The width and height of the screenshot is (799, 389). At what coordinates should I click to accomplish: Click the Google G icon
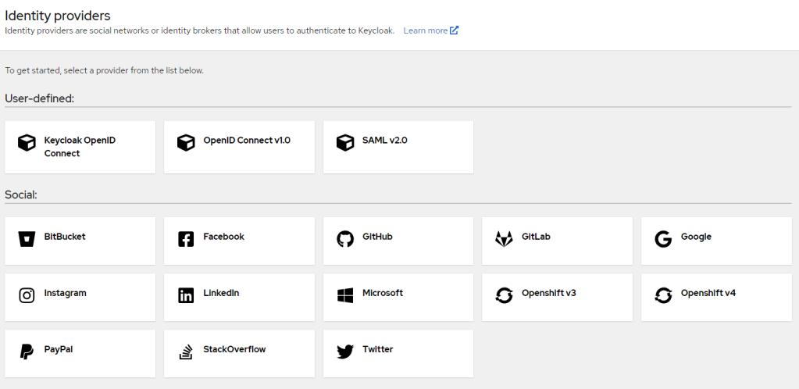(663, 239)
